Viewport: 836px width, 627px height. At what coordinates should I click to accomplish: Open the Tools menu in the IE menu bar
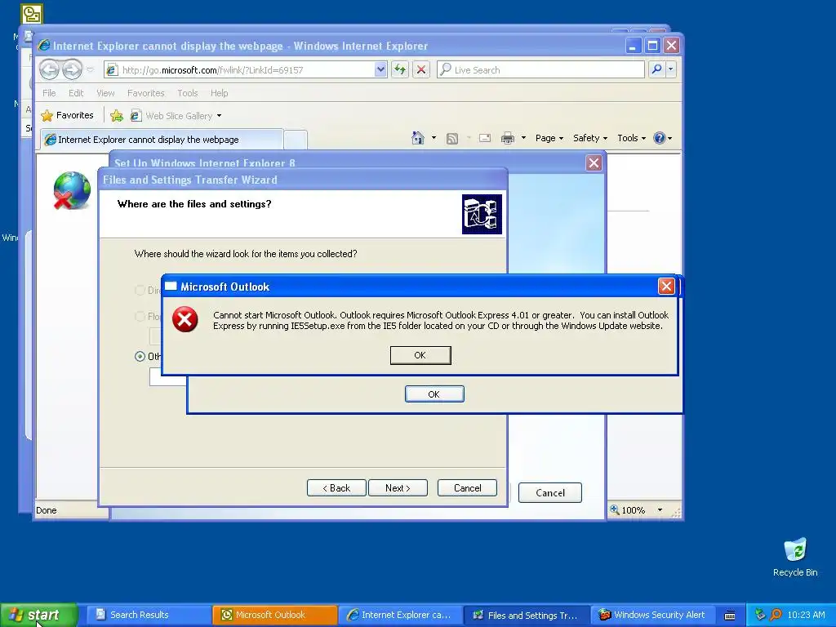[x=187, y=93]
